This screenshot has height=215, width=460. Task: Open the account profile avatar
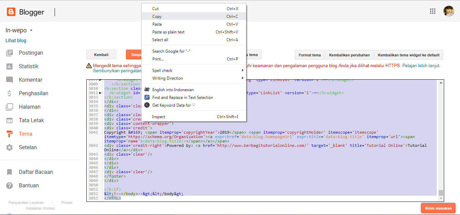pyautogui.click(x=449, y=11)
